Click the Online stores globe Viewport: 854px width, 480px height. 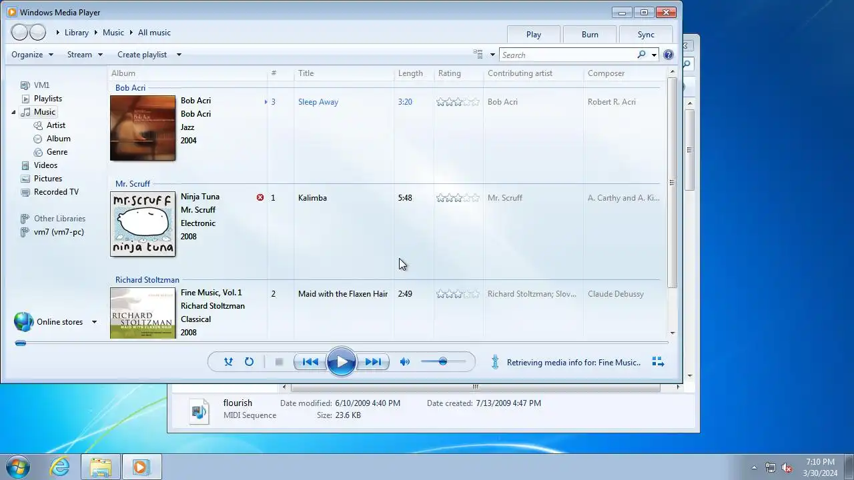click(23, 322)
